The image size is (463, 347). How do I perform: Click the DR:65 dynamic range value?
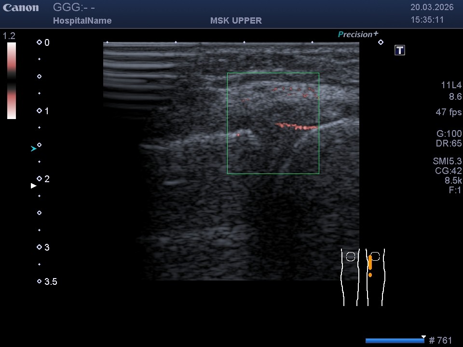click(x=449, y=144)
